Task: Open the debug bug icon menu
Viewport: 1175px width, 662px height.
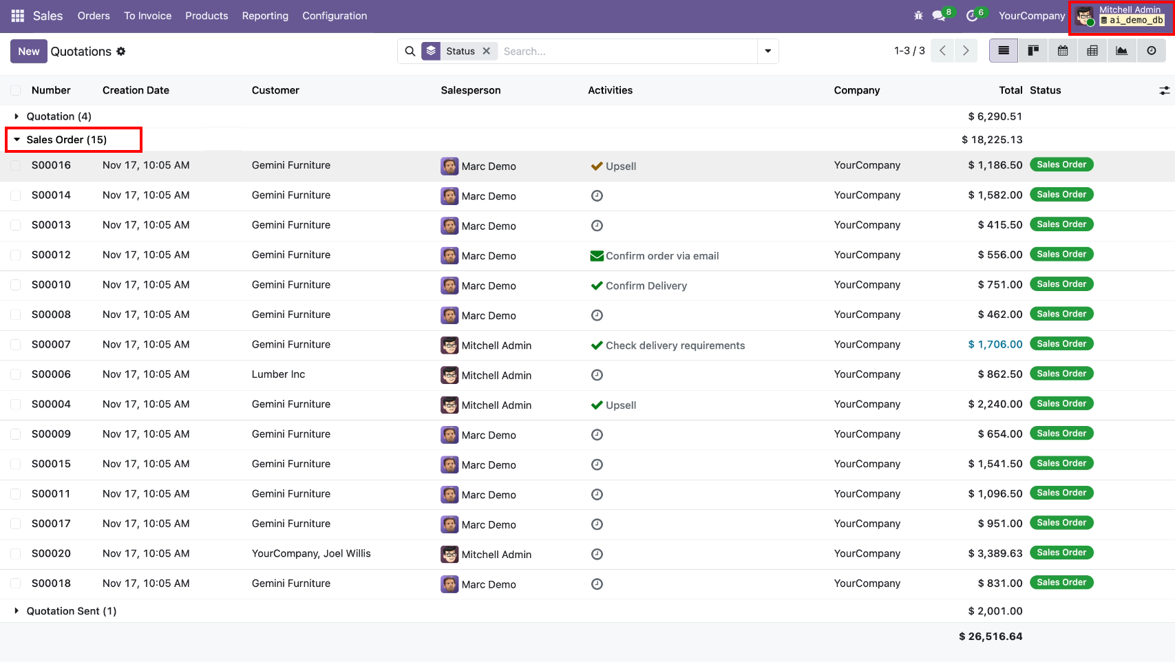Action: [918, 16]
